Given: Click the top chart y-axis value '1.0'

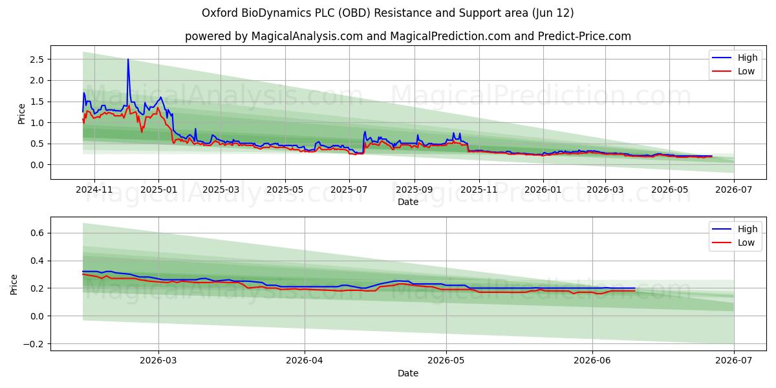Looking at the screenshot, I should 37,123.
